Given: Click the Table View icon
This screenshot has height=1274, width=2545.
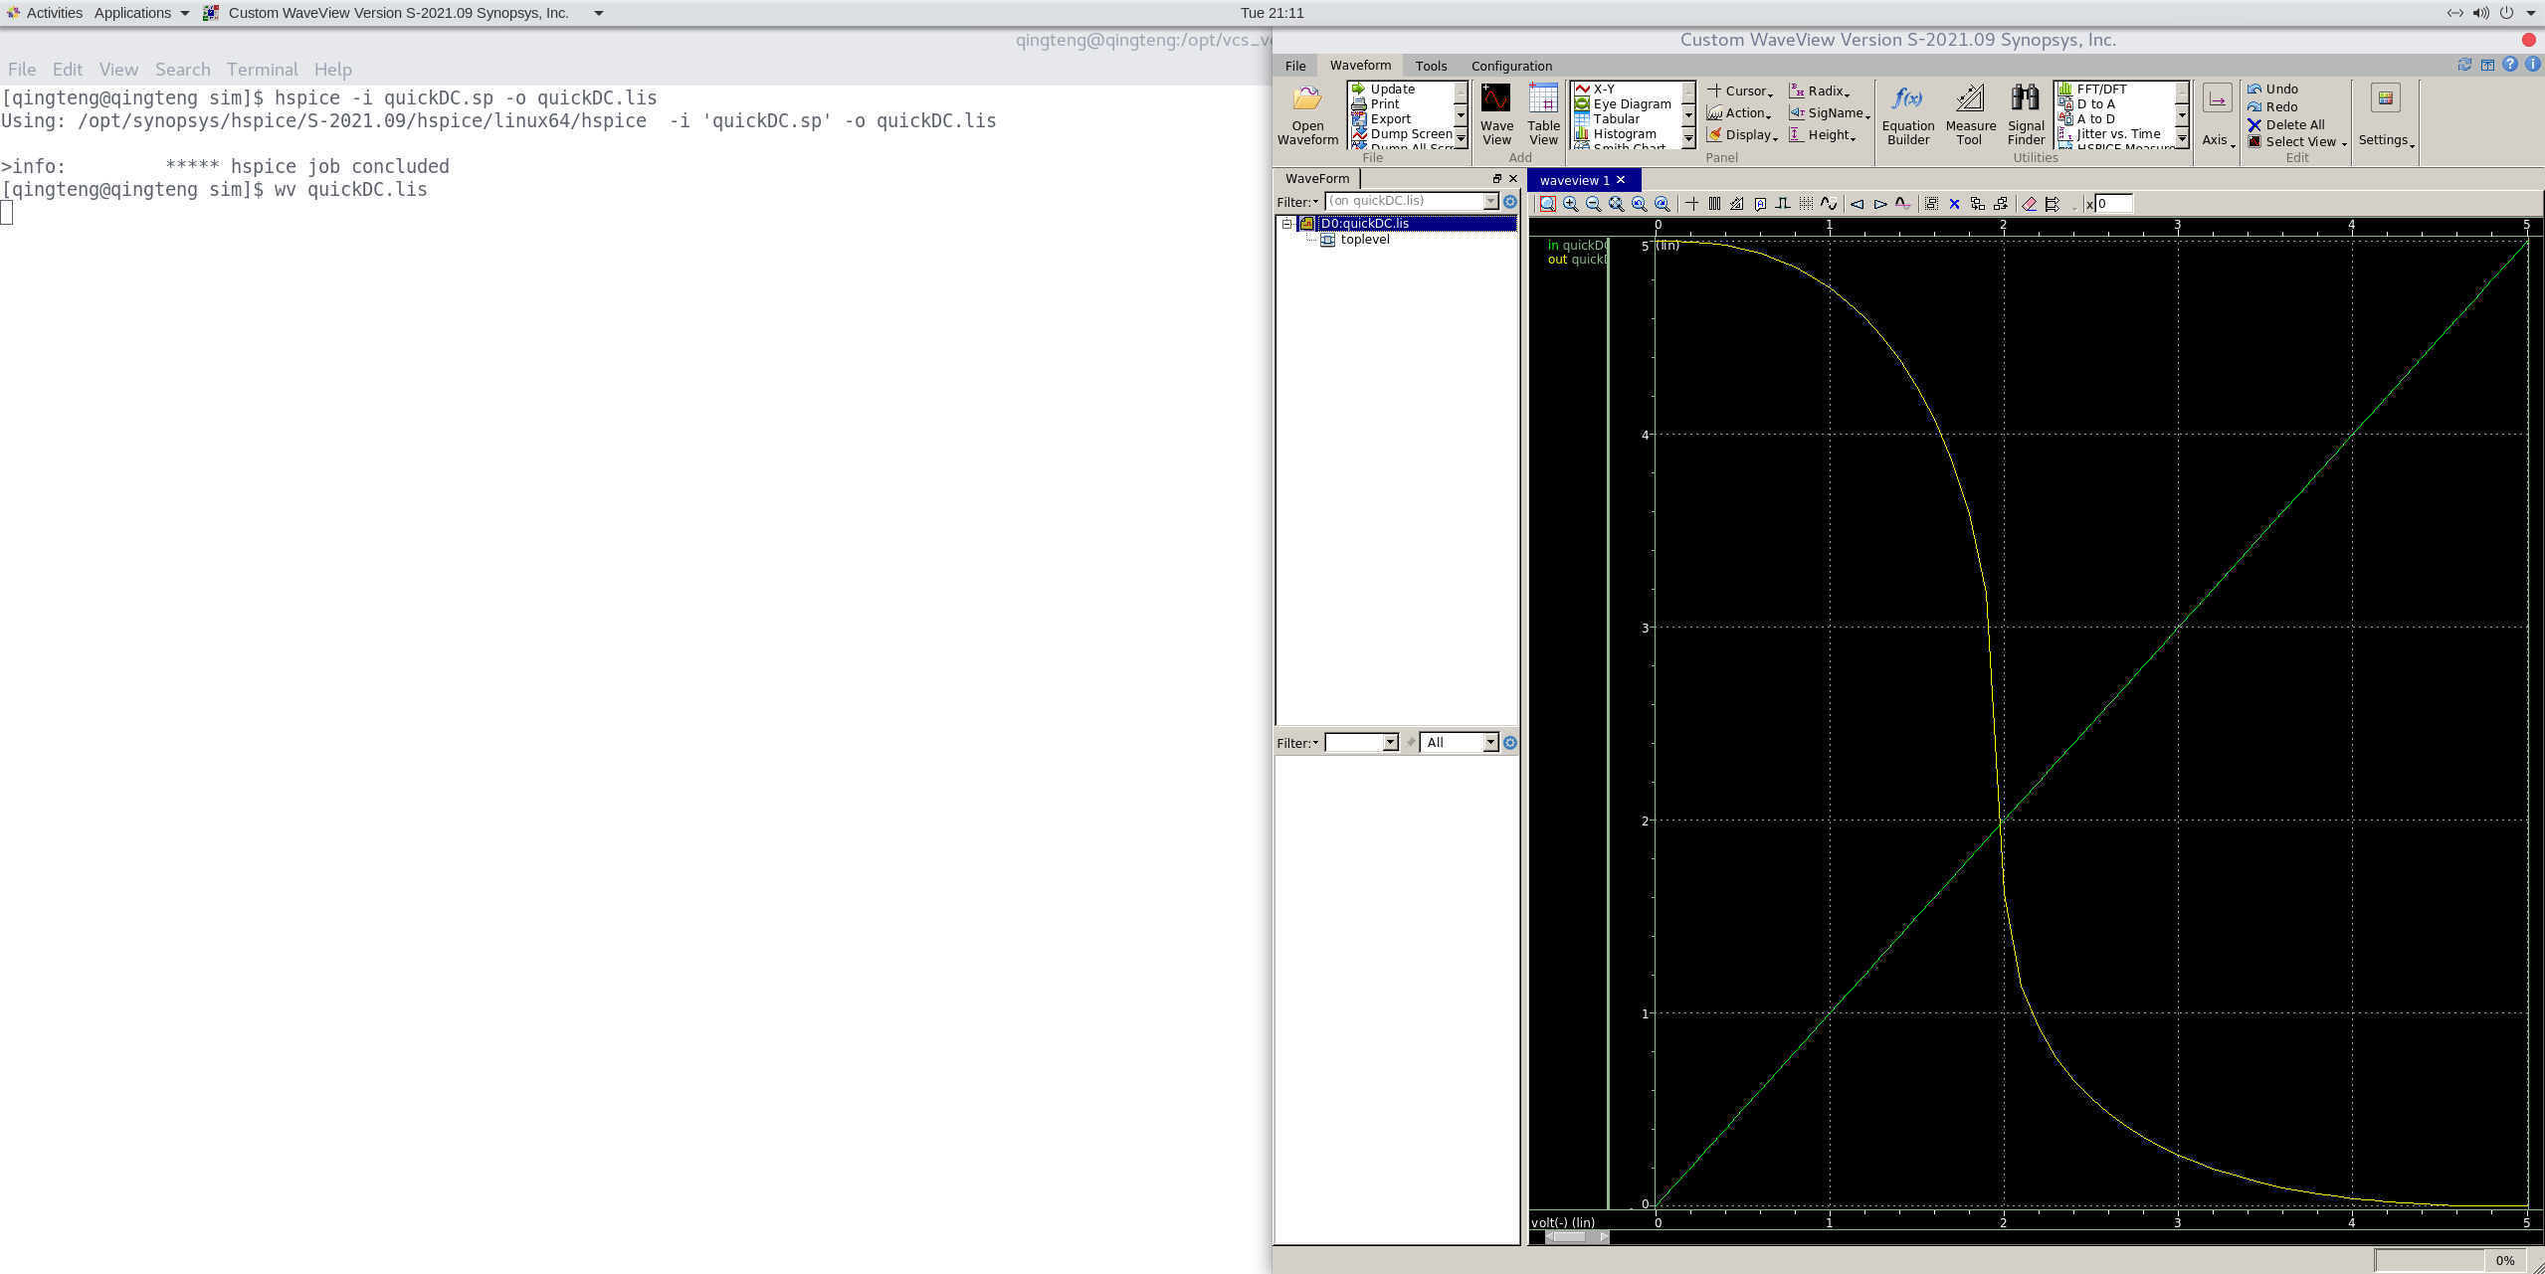Looking at the screenshot, I should click(1543, 99).
